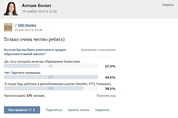The image size is (178, 118).
Task: Click the poll question title
Action: click(36, 52)
